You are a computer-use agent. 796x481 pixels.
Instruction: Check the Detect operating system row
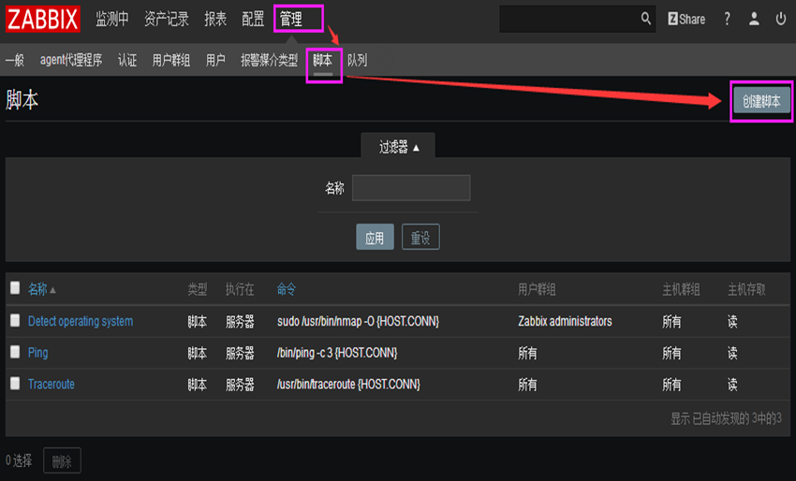(x=15, y=320)
